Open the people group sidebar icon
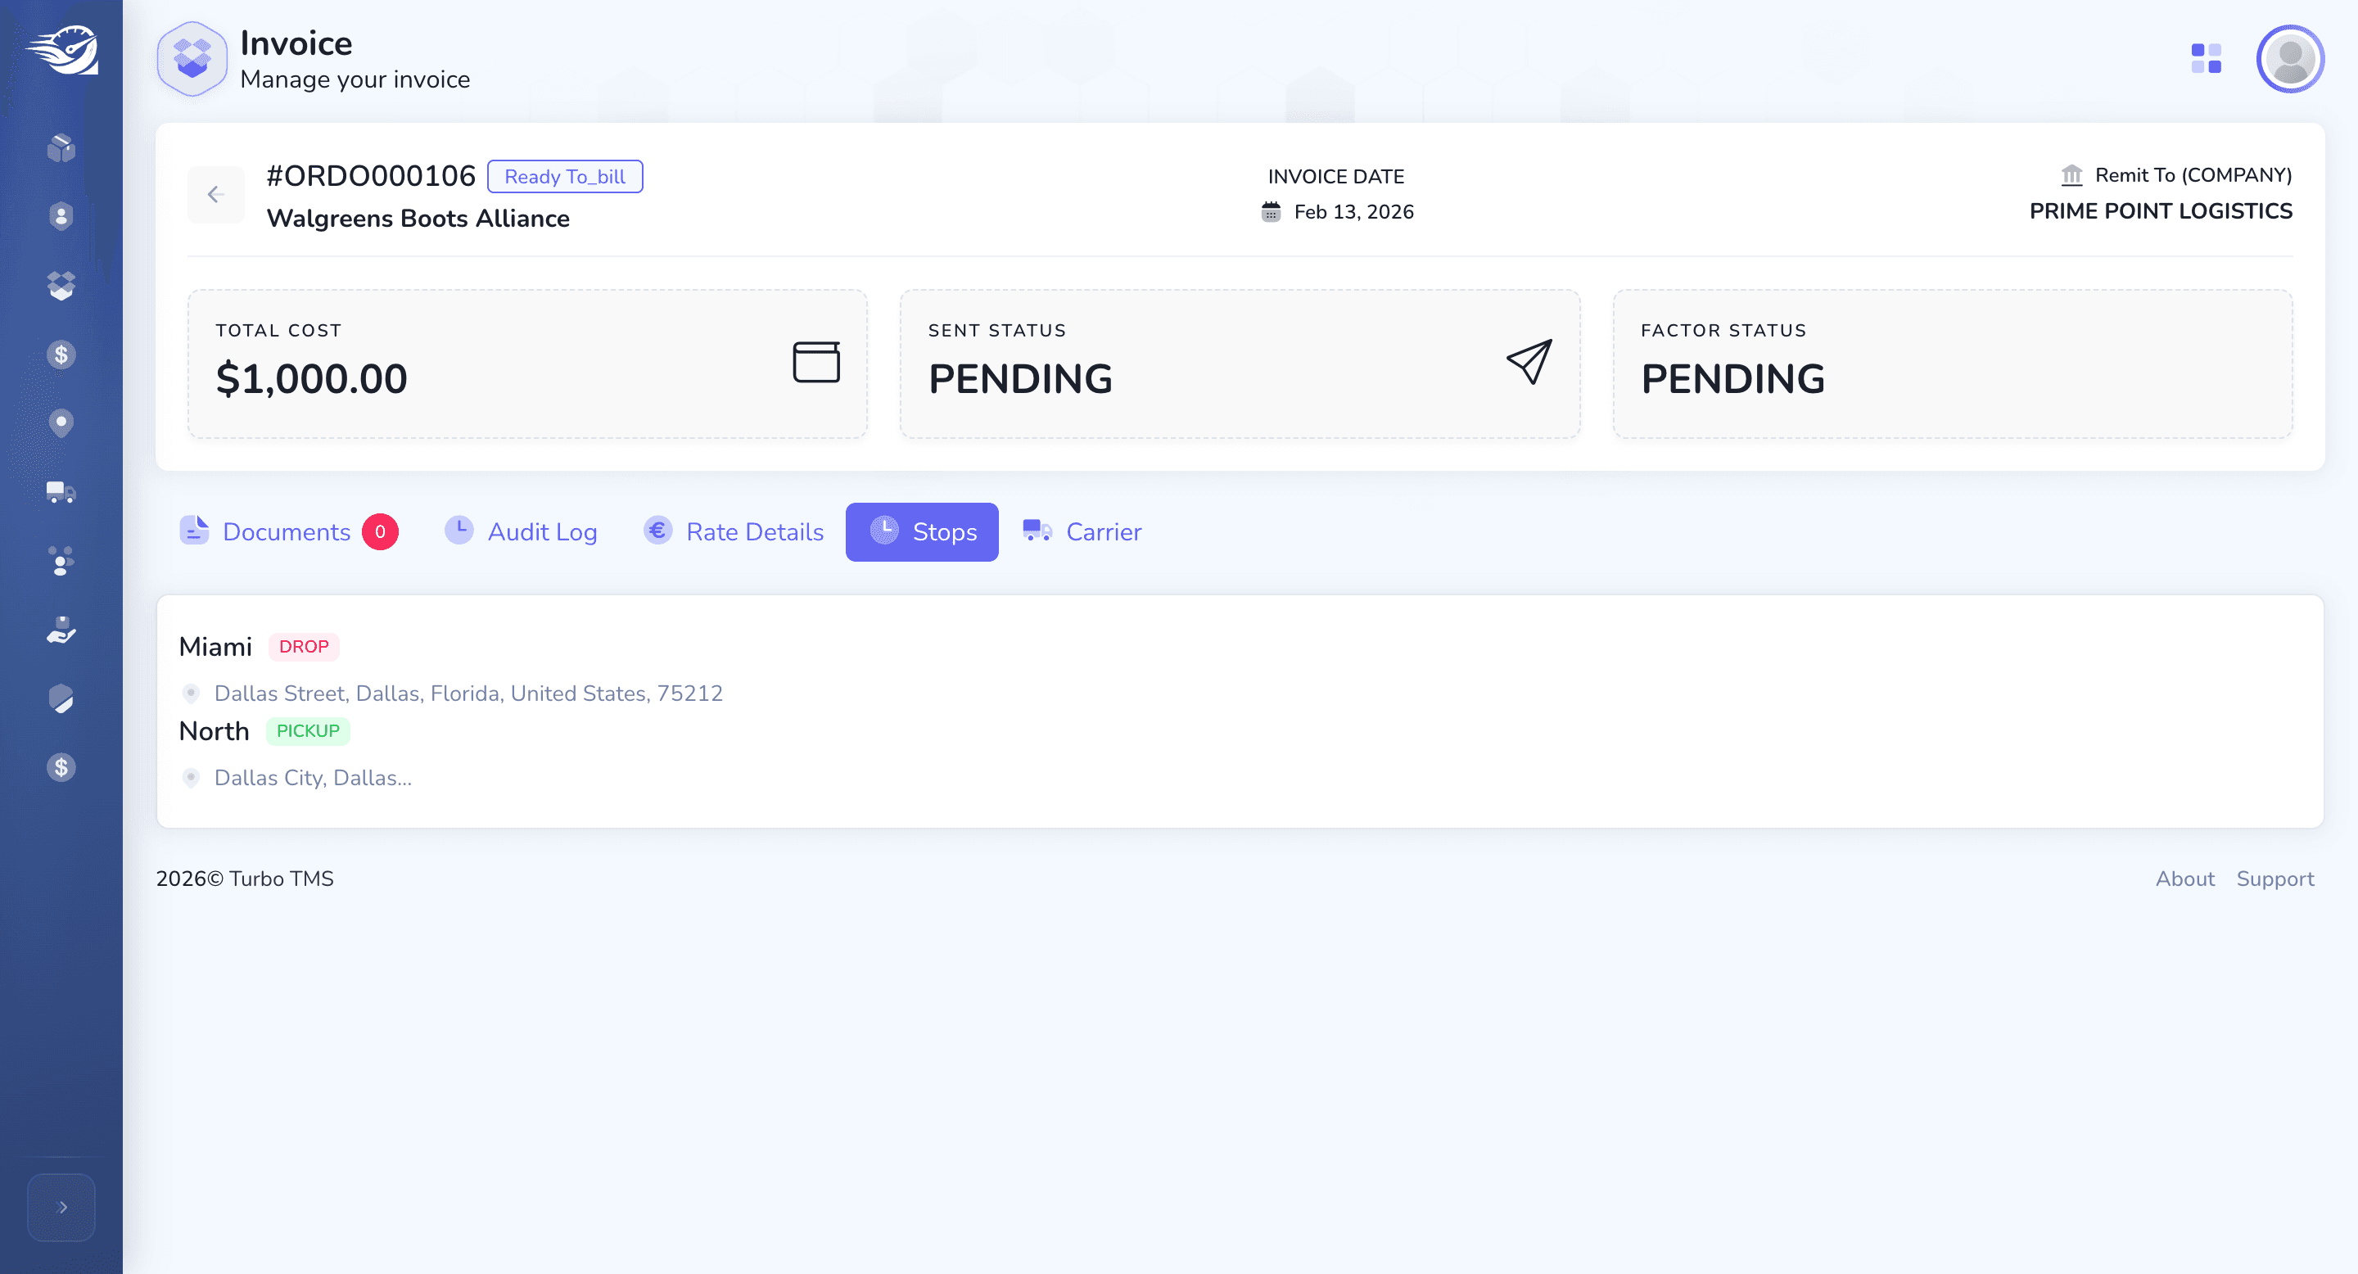Screen dimensions: 2358x1274 61,561
